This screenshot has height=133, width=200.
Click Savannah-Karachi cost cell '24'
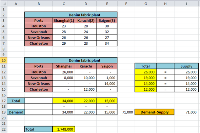click(86, 32)
